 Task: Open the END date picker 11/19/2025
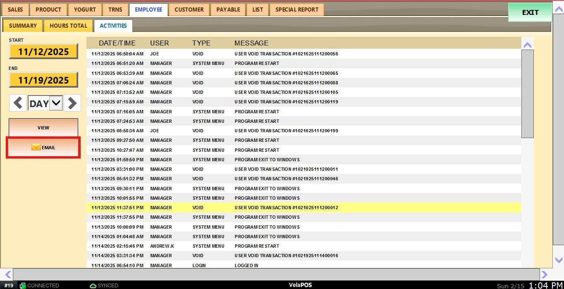click(x=43, y=80)
